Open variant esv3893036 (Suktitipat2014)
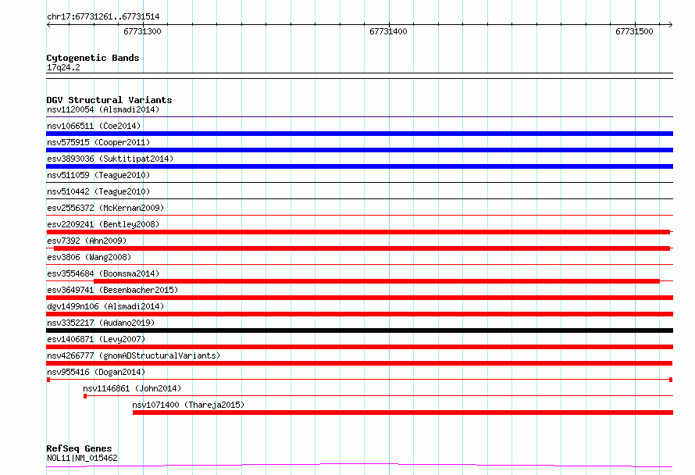Viewport: 695px width, 475px height. (110, 159)
